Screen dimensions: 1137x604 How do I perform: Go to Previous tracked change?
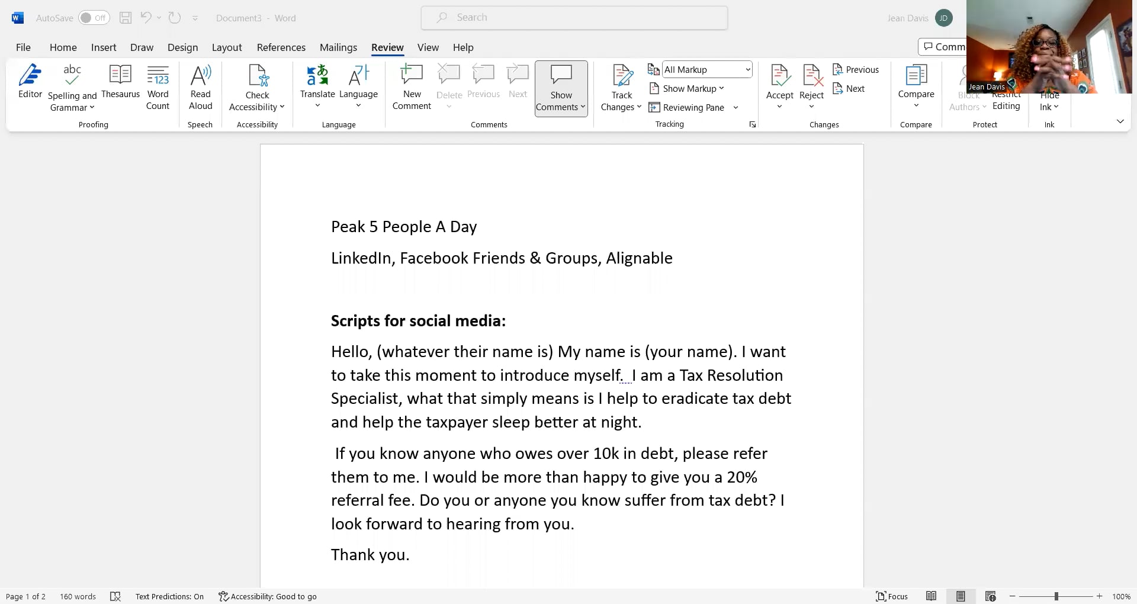(x=856, y=69)
